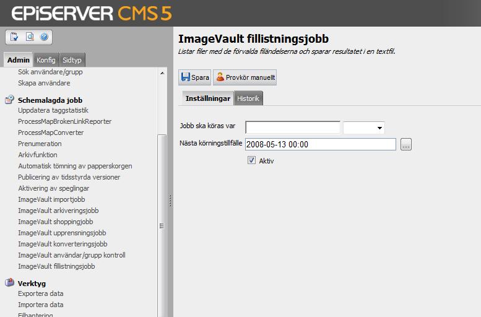Click the Spara floppy disk icon
Screen dimensions: 481x317
pos(186,77)
